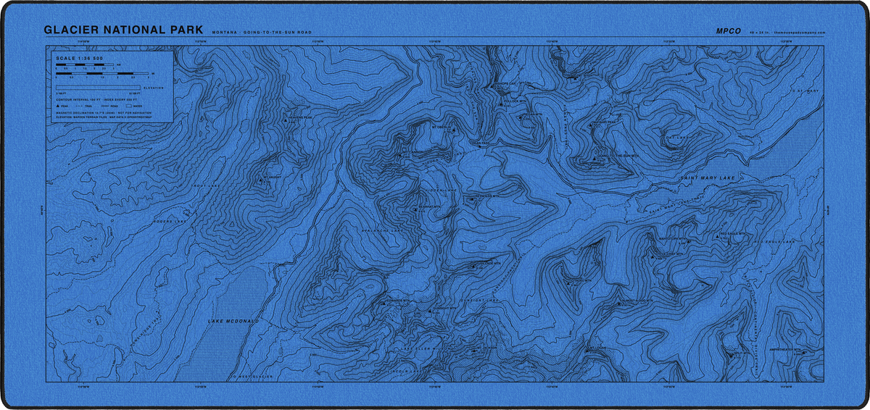Click the elevation gradient bar in legend
This screenshot has height=410, width=870.
click(x=99, y=88)
